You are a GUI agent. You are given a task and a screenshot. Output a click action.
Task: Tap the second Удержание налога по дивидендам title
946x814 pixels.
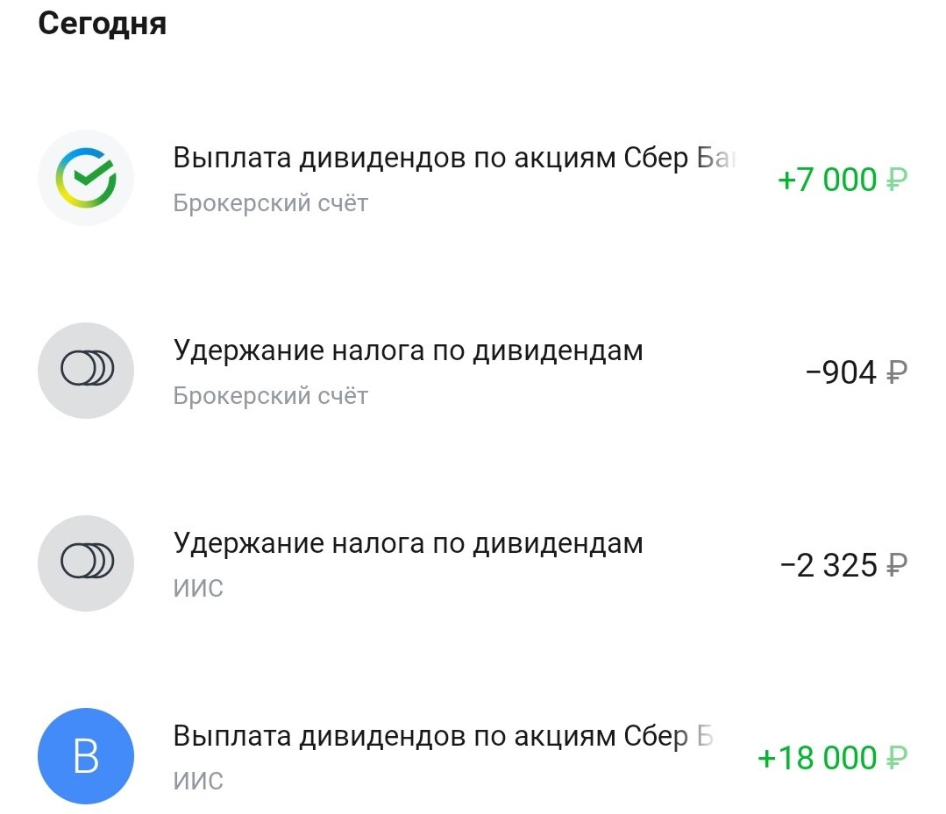click(408, 544)
